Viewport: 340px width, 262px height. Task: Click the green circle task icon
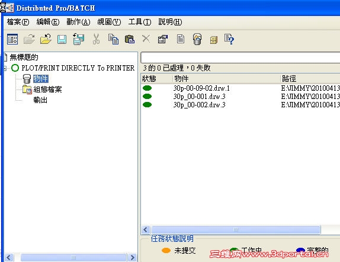(15, 68)
